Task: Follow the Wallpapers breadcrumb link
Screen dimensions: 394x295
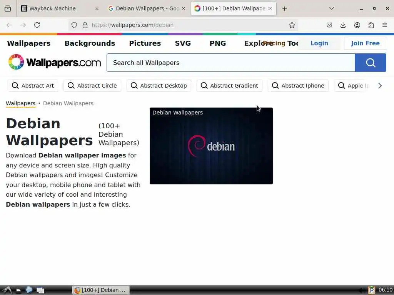Action: [x=21, y=103]
